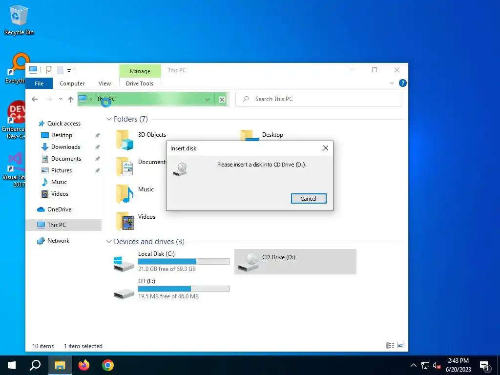Open the Recycle Bin desktop icon
500x375 pixels.
[19, 20]
